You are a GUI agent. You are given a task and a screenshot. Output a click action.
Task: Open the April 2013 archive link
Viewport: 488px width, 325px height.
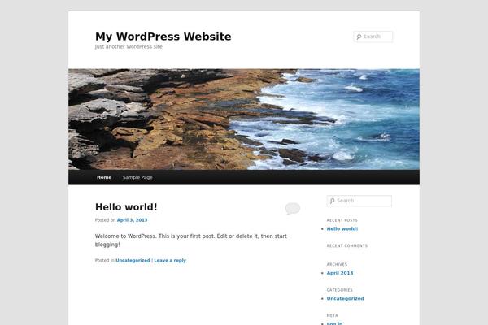(340, 273)
